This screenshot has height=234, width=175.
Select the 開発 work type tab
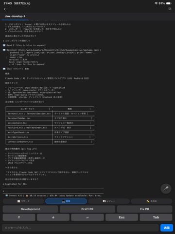pos(66,201)
